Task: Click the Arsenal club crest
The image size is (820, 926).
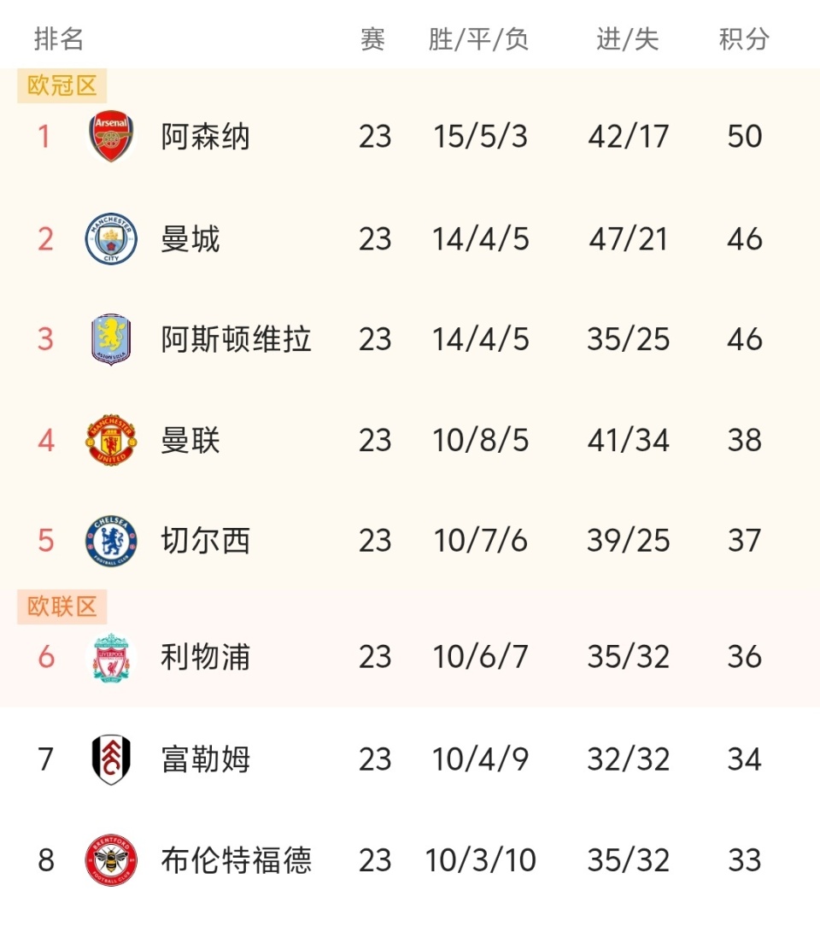Action: point(111,137)
